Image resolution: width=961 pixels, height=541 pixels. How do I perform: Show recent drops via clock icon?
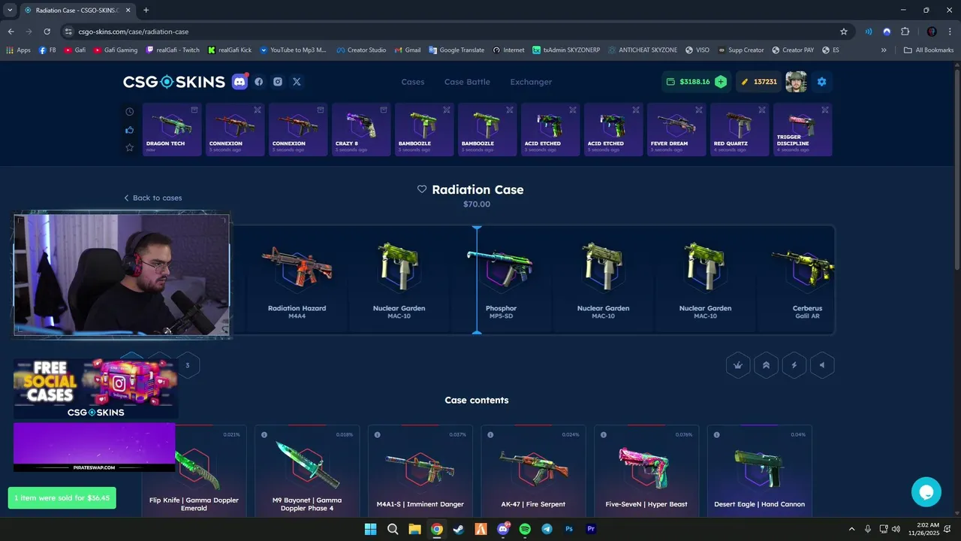(129, 111)
